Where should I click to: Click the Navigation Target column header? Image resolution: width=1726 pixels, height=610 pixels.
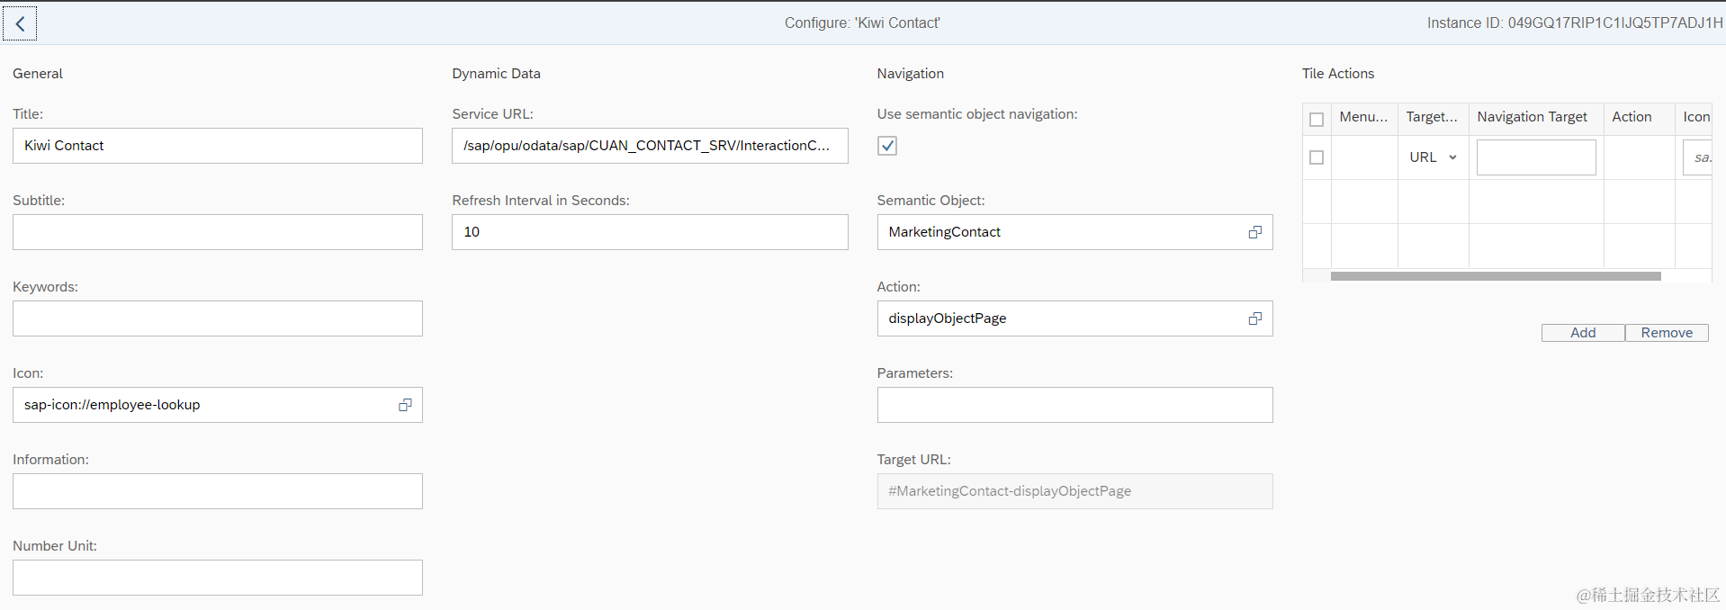pyautogui.click(x=1532, y=117)
